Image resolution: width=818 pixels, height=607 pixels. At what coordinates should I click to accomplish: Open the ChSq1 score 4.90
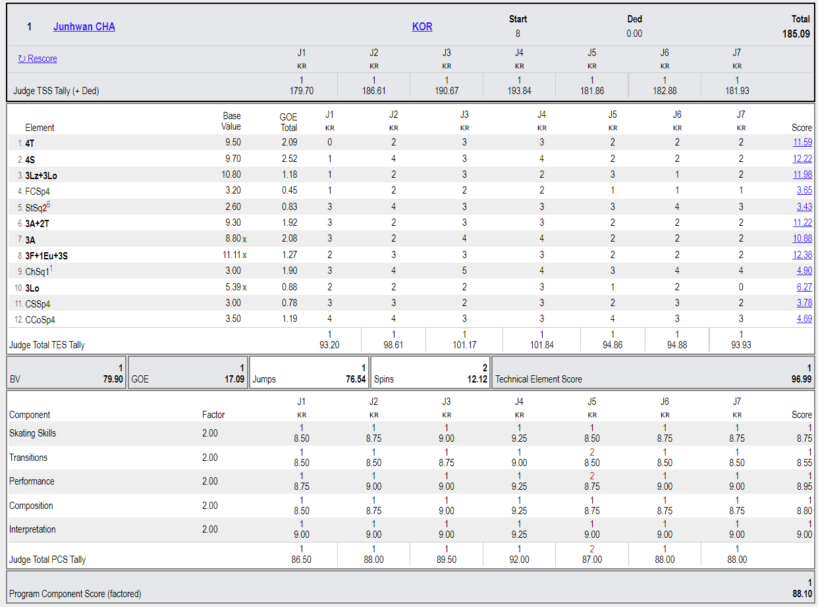(805, 271)
